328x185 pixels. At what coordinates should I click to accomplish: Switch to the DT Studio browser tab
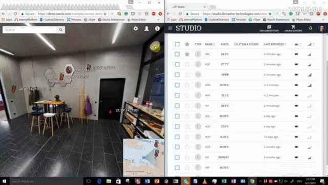tap(187, 7)
